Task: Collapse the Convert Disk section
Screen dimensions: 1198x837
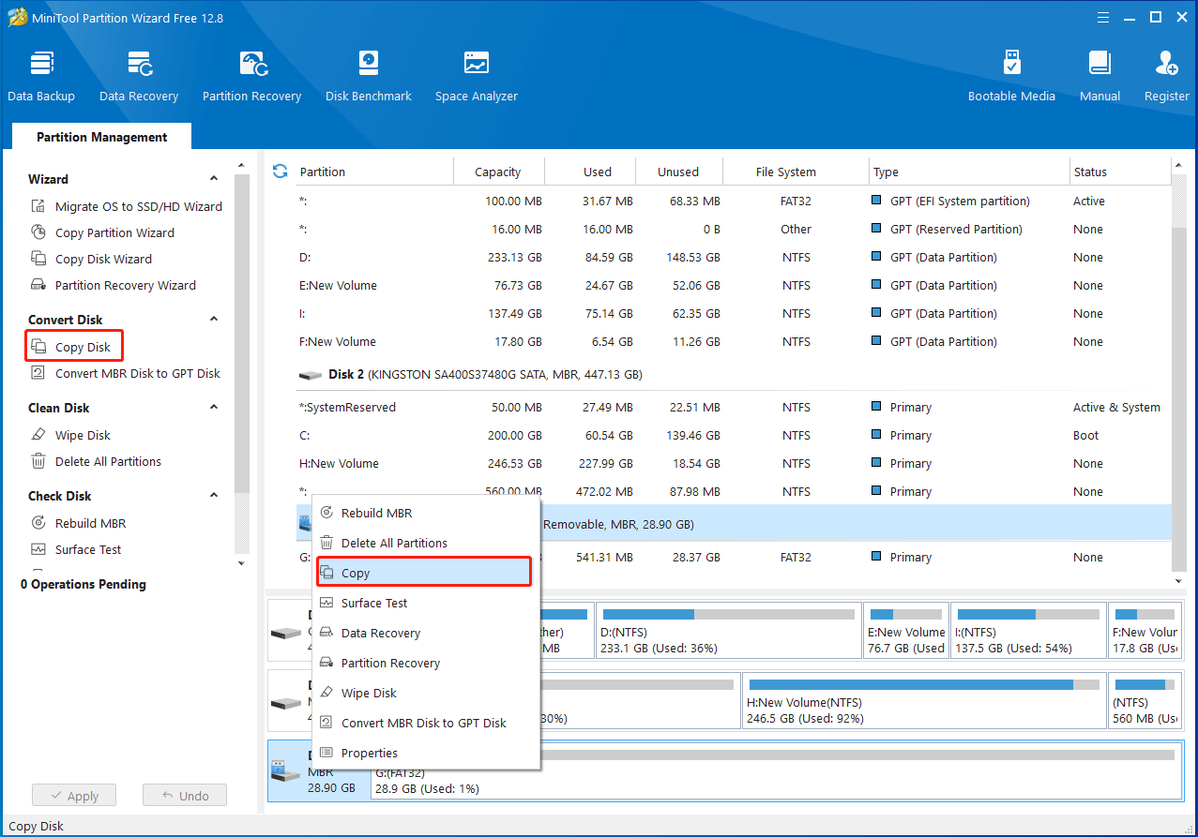Action: 214,320
